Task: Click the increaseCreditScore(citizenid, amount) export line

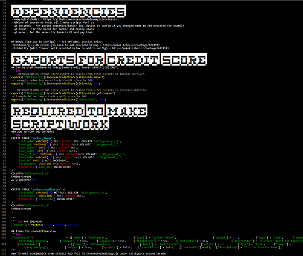Action: click(58, 77)
